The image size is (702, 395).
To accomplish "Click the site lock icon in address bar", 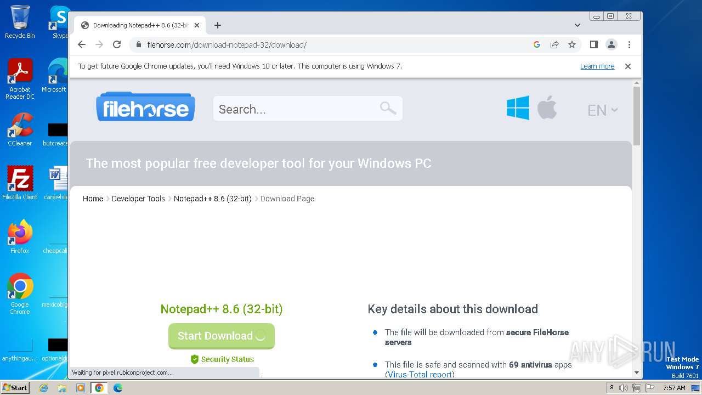I will [x=139, y=44].
